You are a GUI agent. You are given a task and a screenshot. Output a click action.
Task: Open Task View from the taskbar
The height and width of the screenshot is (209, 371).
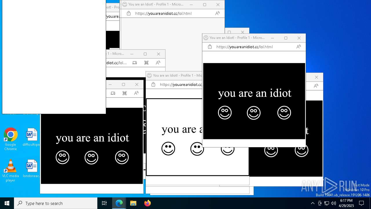[104, 203]
